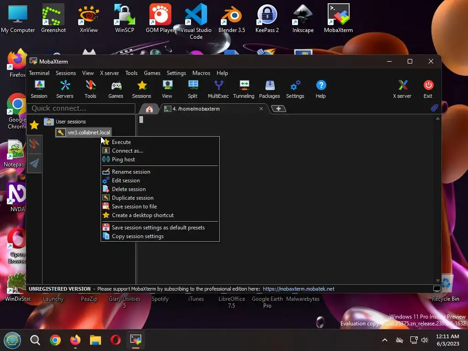
Task: Open the Sessions menu in menu bar
Action: click(x=66, y=73)
